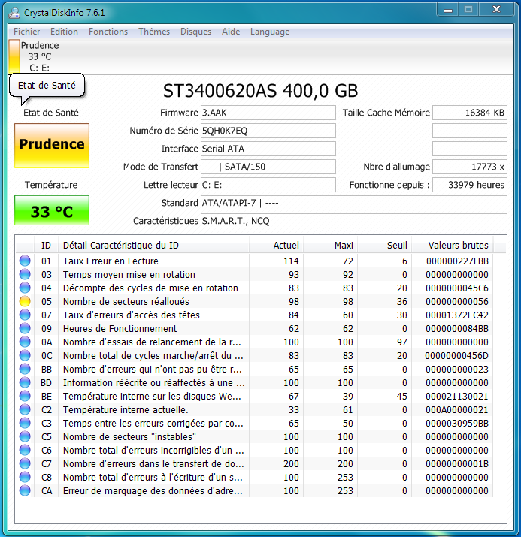Open the Disques menu
This screenshot has width=521, height=537.
195,32
